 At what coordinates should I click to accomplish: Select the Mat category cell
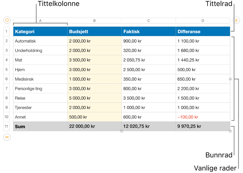[40, 60]
